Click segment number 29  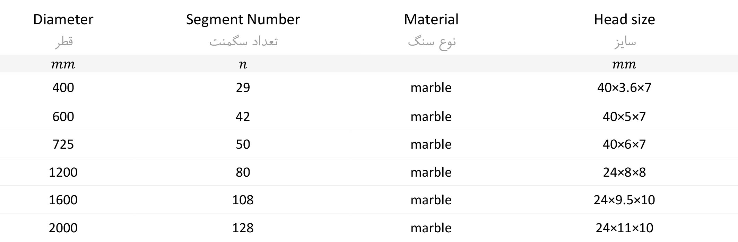(243, 87)
